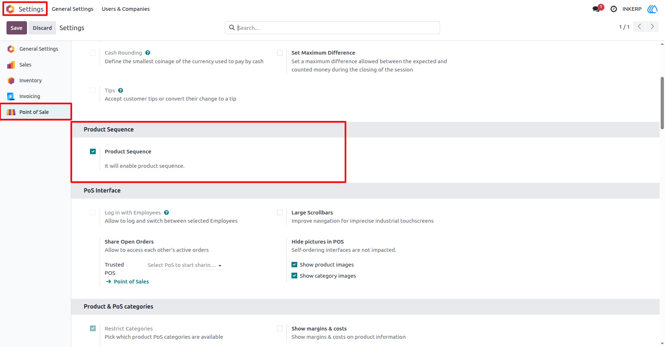Screen dimensions: 665x347
Task: Open the activities clock icon
Action: (x=614, y=9)
